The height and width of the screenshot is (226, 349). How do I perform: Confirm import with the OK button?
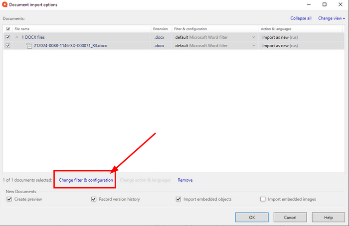pos(252,218)
